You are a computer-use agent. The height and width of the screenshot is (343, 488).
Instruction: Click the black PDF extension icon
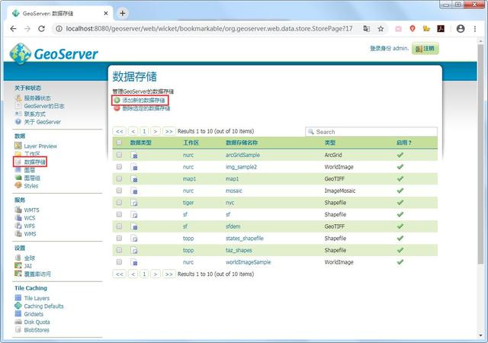[441, 29]
